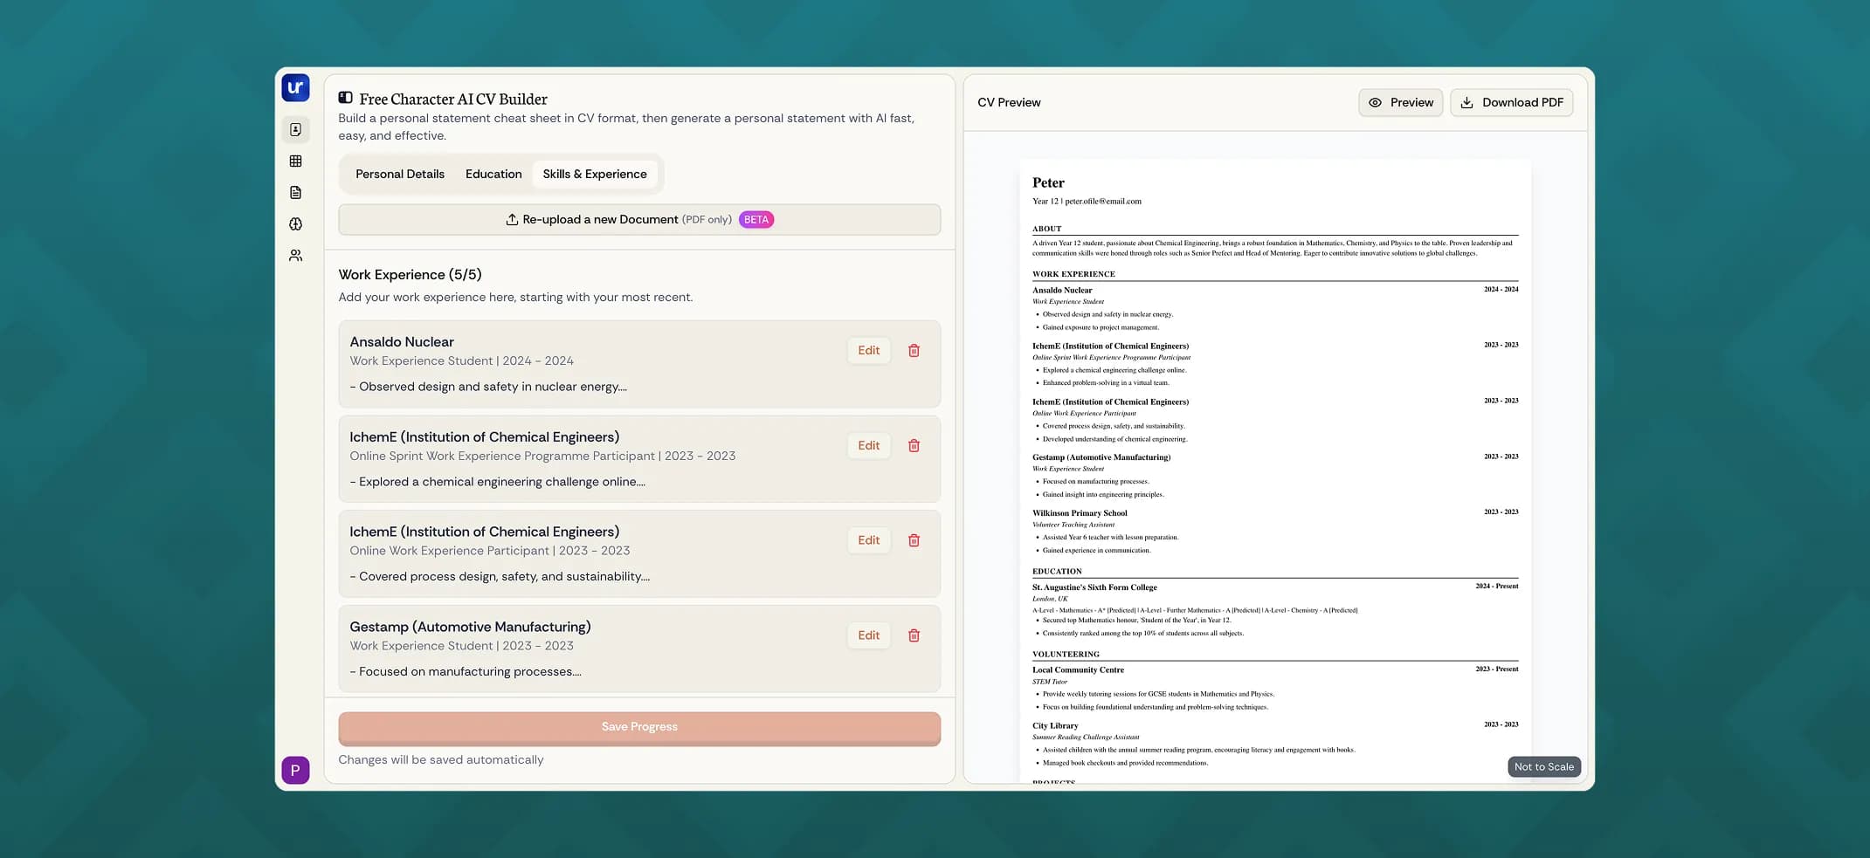This screenshot has width=1870, height=858.
Task: Click the purple P profile avatar
Action: pyautogui.click(x=296, y=770)
